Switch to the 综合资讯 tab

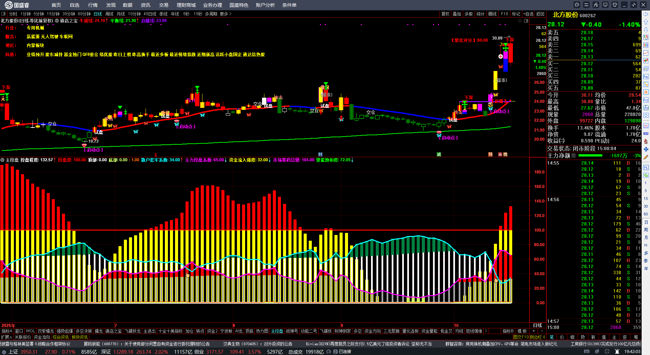61,337
